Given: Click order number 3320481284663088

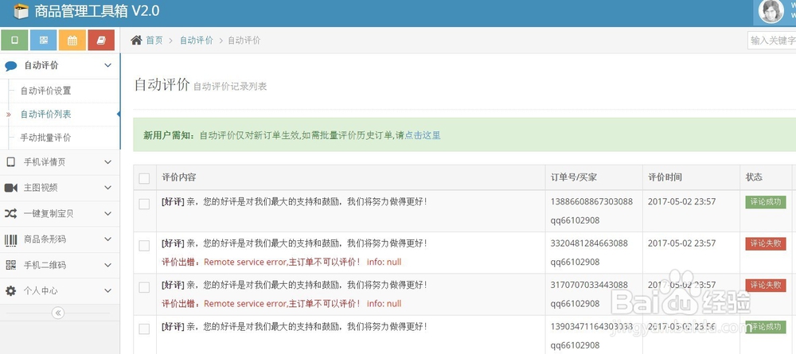Looking at the screenshot, I should (x=589, y=243).
